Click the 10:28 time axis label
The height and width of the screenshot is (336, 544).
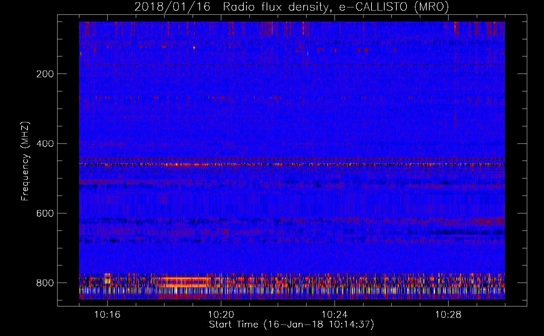[x=448, y=314]
